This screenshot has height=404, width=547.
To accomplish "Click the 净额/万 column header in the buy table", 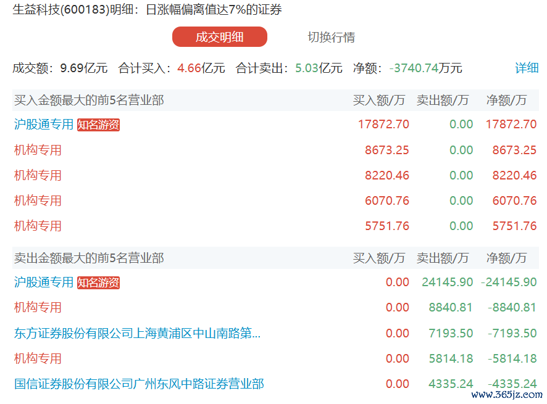I will 506,100.
